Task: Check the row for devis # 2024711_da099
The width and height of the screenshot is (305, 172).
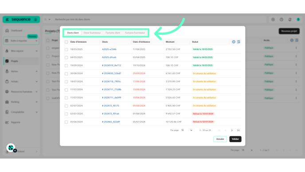Action: [66, 98]
